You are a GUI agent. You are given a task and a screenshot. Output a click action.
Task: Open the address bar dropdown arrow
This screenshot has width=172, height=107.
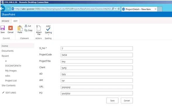tap(116, 9)
